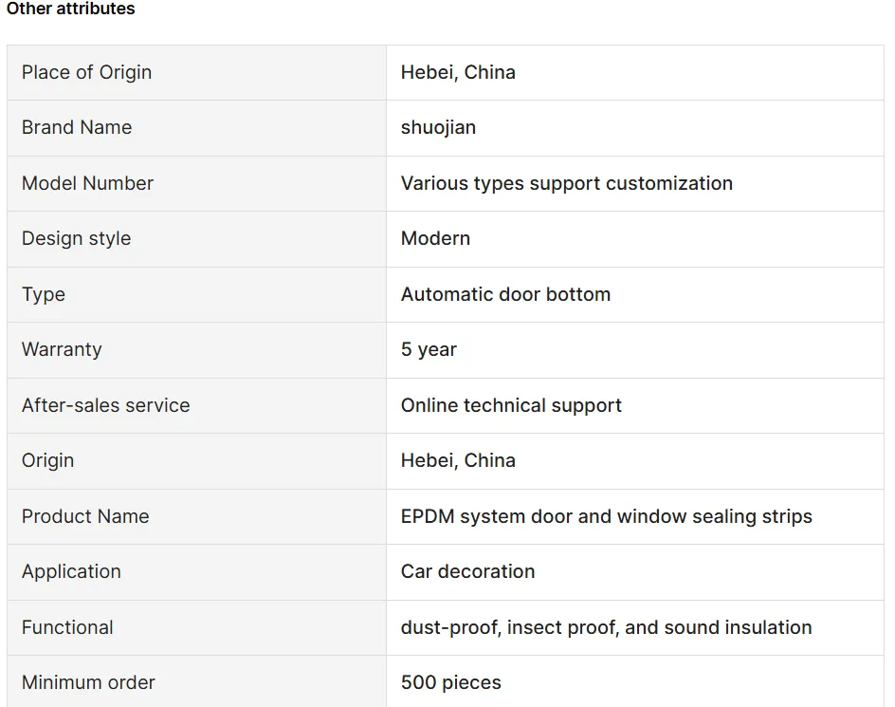Select the "Model Number" label cell

[87, 183]
